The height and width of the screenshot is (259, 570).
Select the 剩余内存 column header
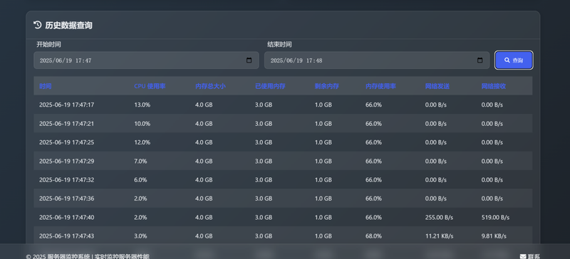tap(327, 86)
